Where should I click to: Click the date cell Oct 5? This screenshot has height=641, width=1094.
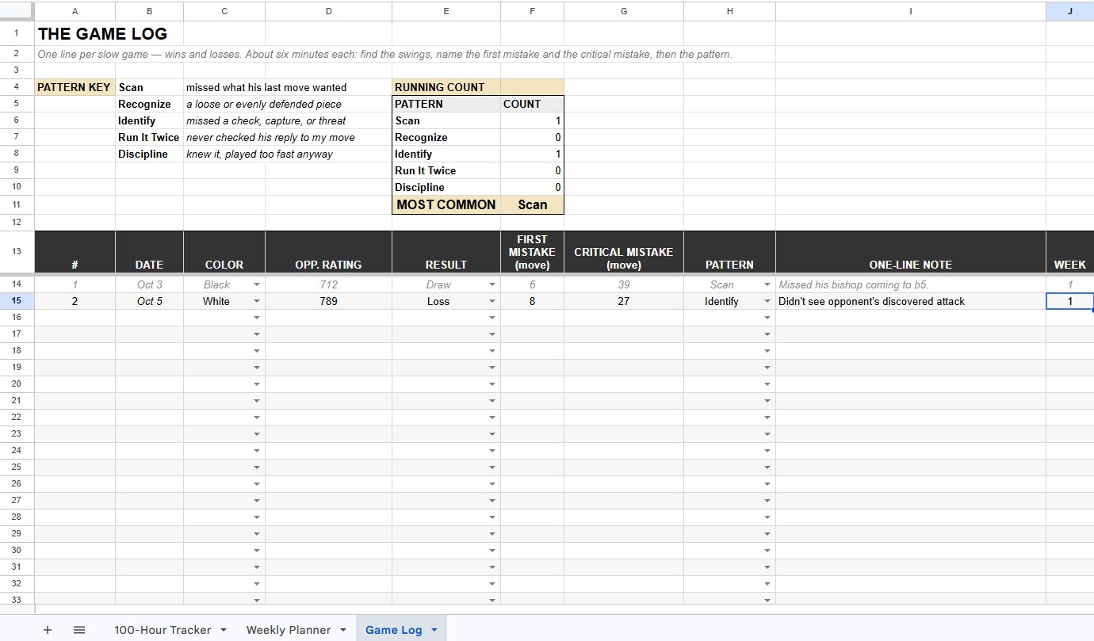coord(149,301)
